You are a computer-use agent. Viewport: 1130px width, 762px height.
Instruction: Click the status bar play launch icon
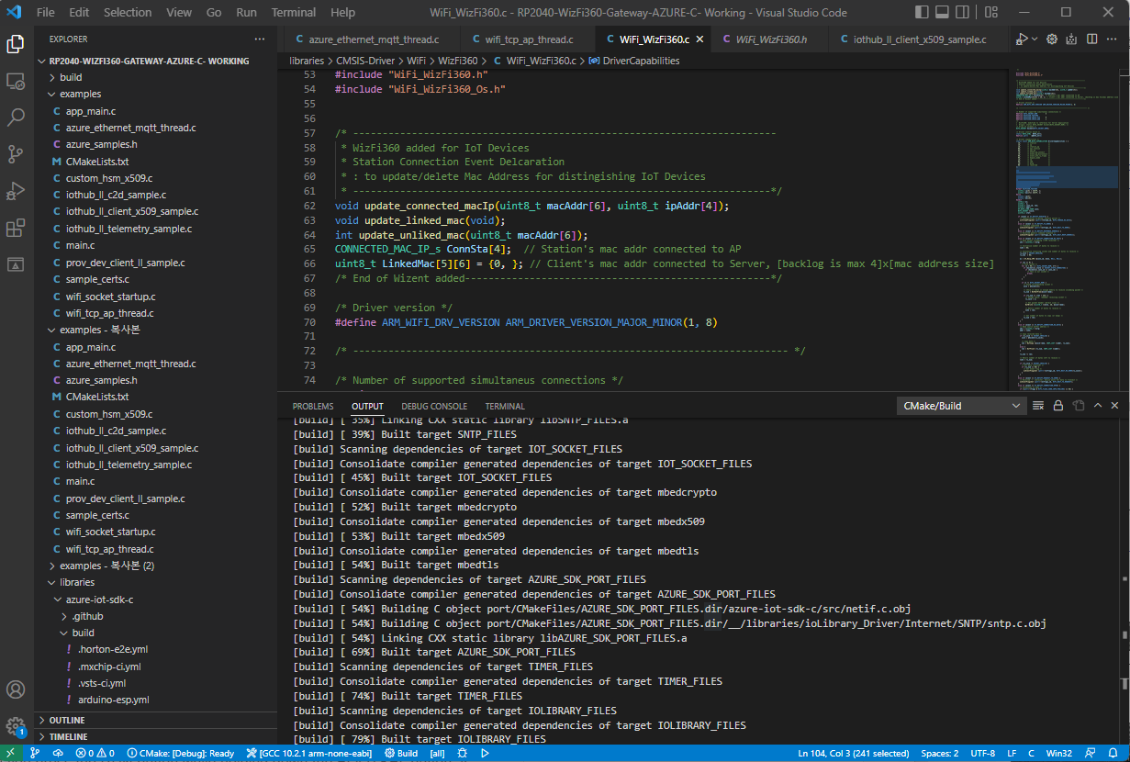(485, 753)
